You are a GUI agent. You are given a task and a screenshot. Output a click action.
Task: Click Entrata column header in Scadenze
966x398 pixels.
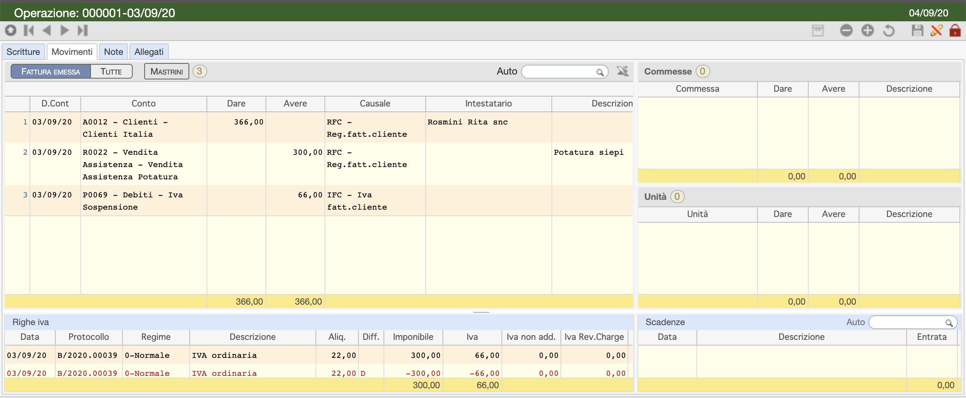pos(932,337)
